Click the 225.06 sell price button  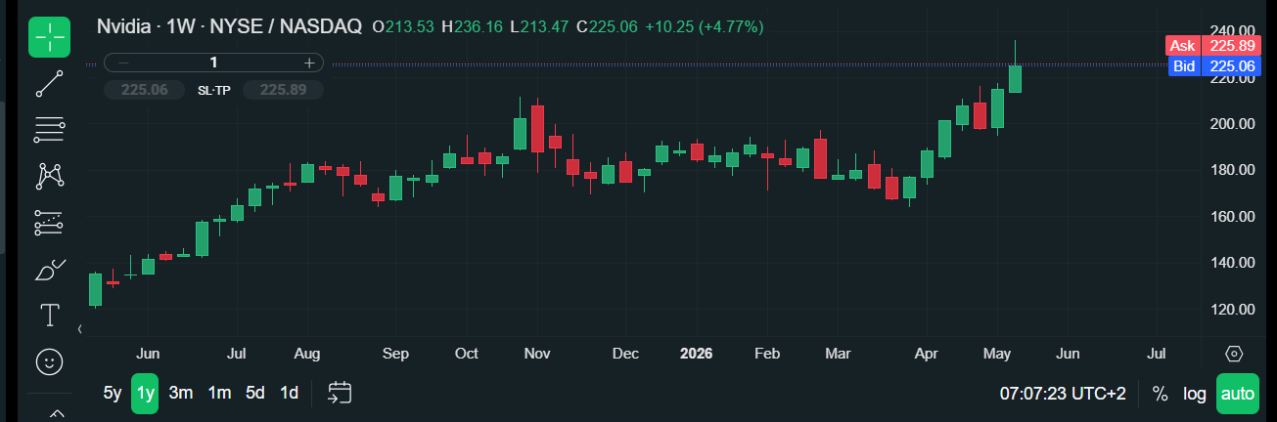coord(145,89)
